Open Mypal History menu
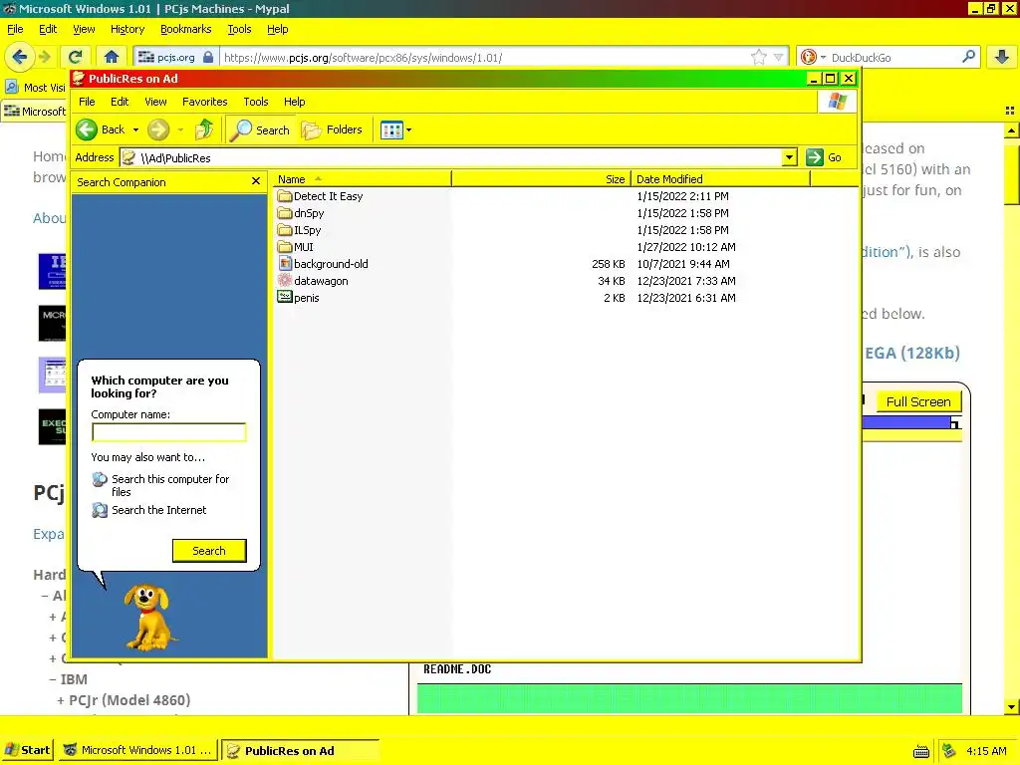This screenshot has width=1020, height=765. 127,29
